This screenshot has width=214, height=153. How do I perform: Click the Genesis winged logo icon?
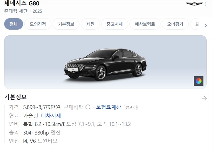click(x=194, y=4)
